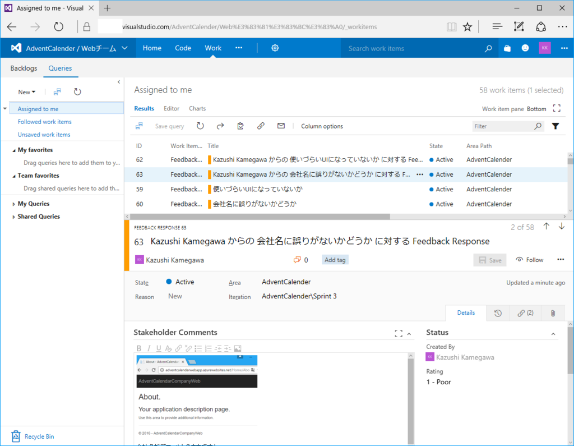Open the New dropdown menu
This screenshot has height=446, width=574.
tap(27, 92)
